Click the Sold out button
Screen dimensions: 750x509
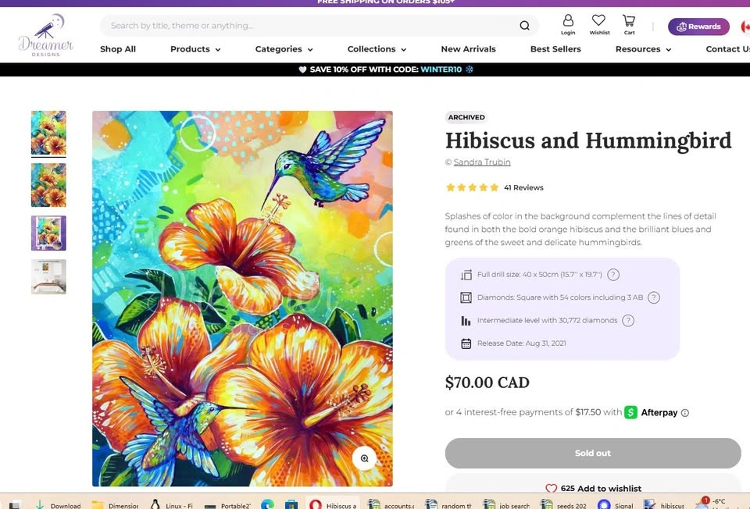click(593, 453)
